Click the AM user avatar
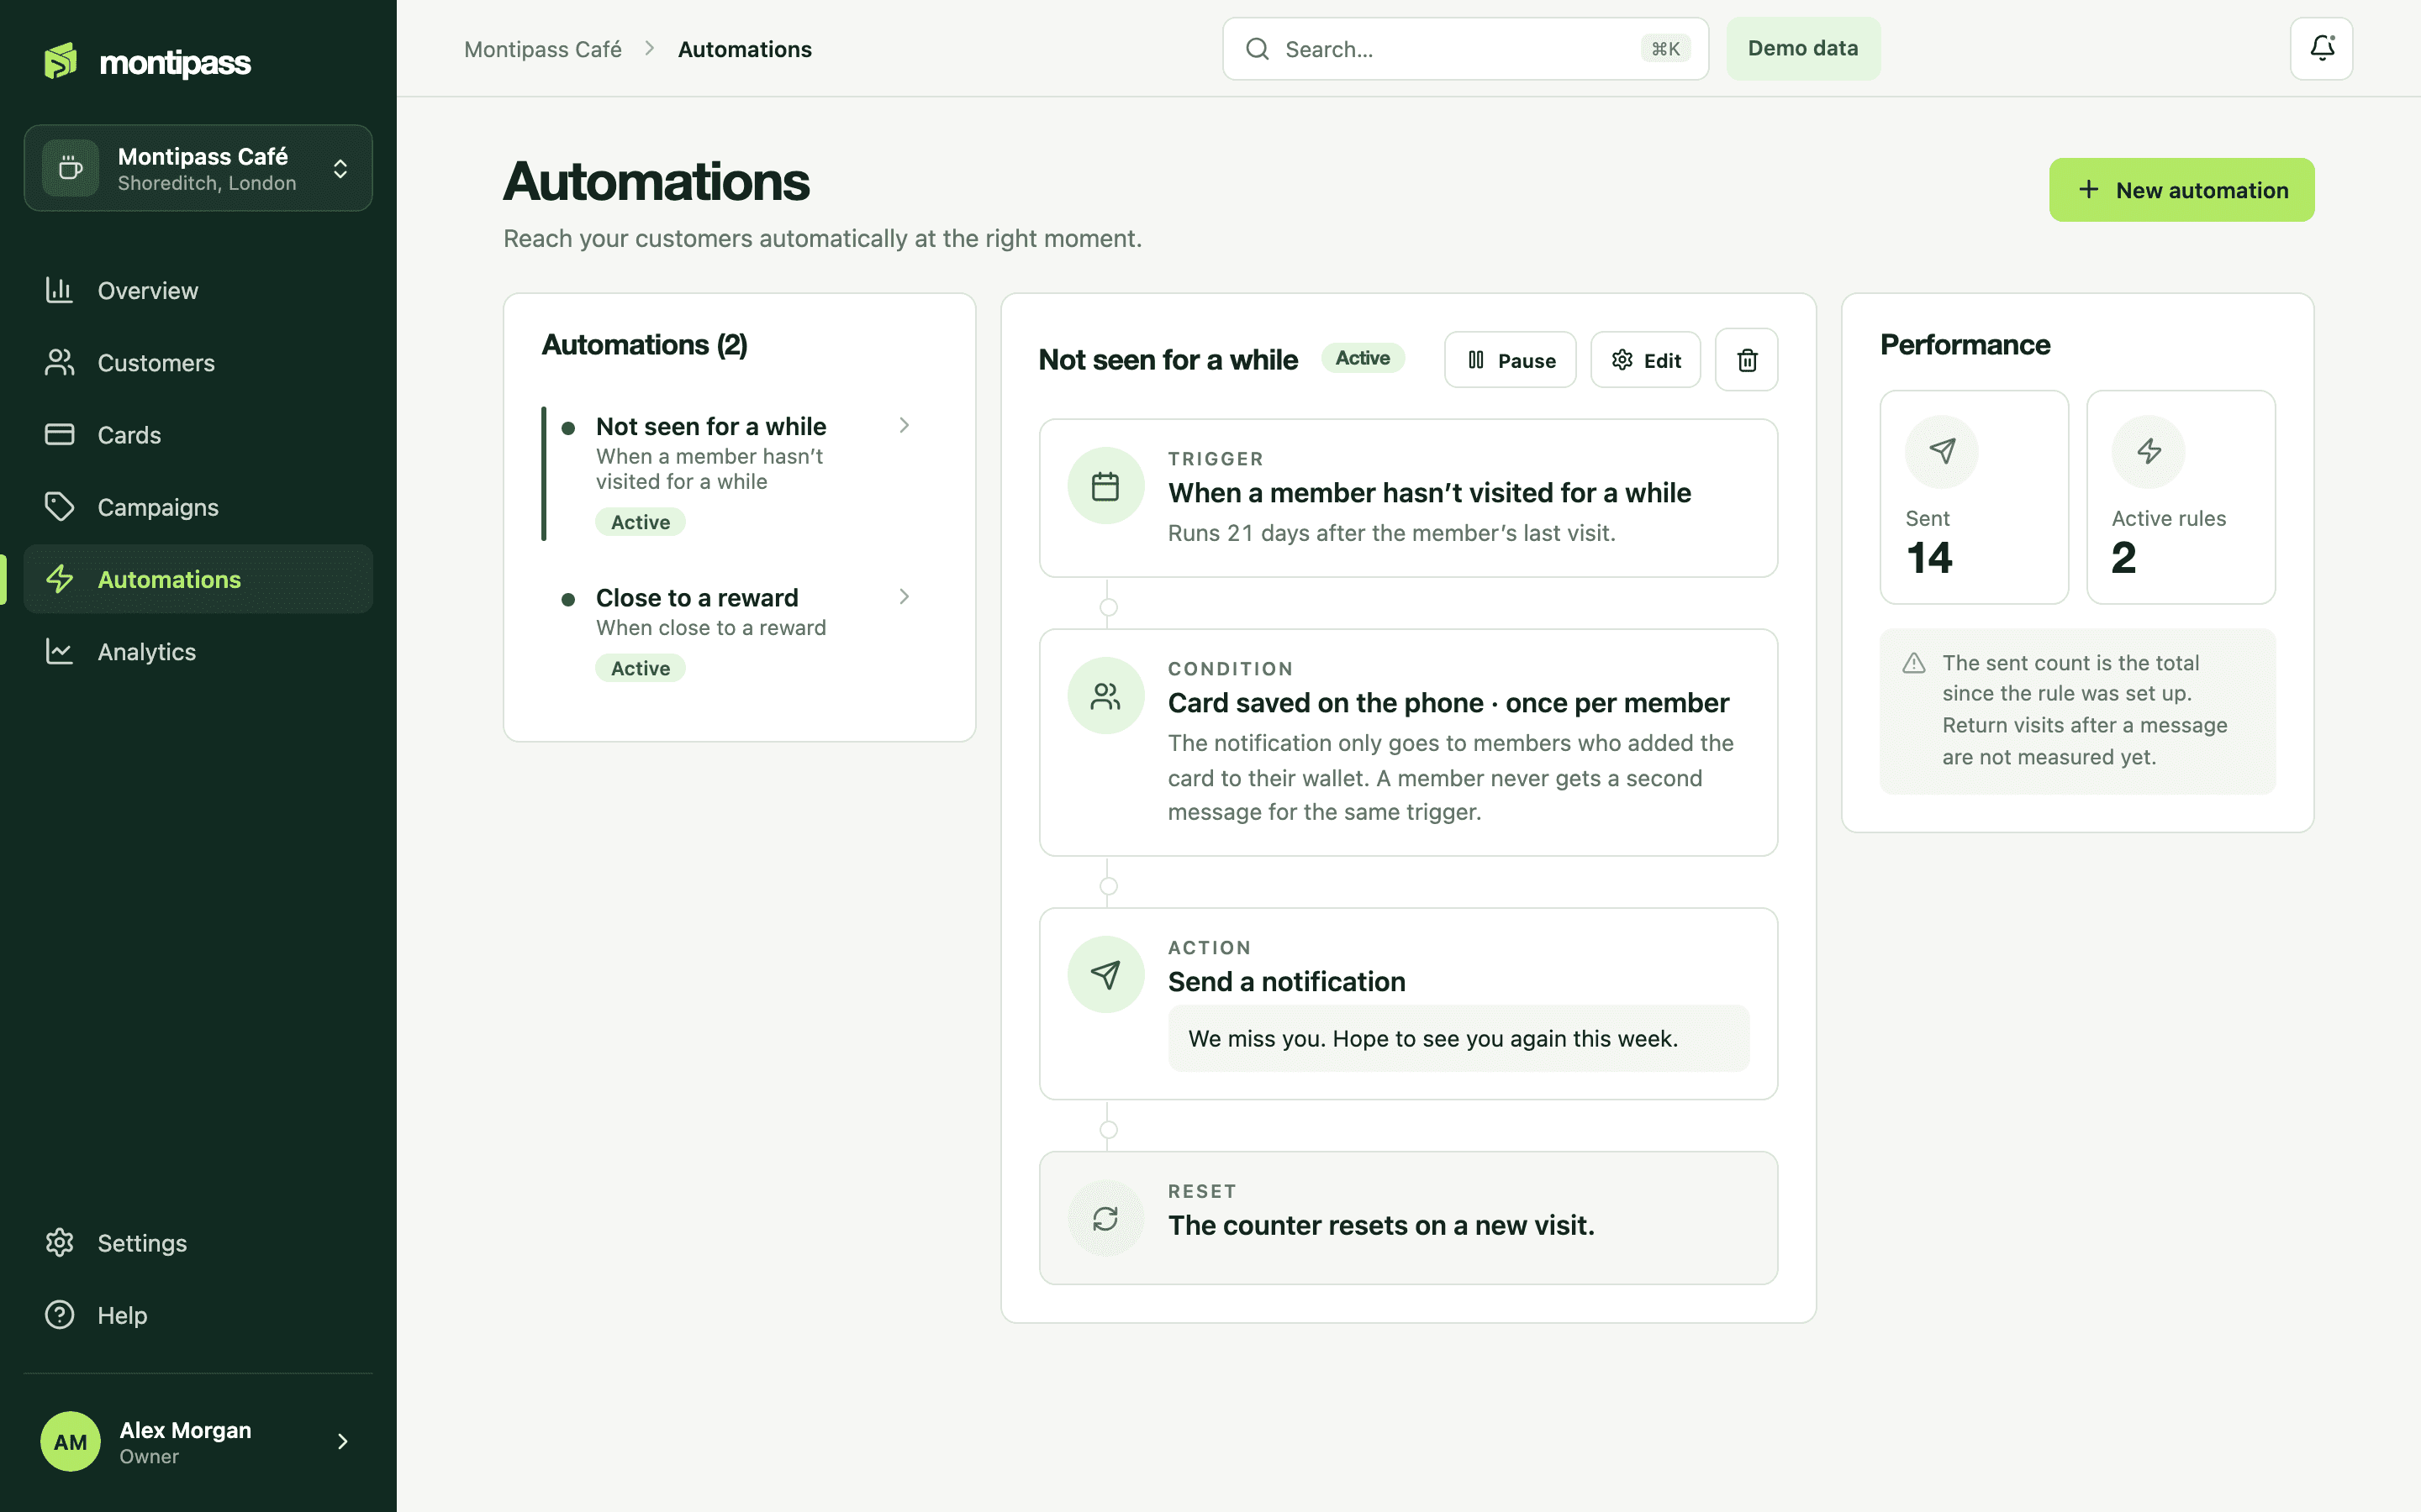Screen dimensions: 2421x1512 pyautogui.click(x=70, y=1441)
